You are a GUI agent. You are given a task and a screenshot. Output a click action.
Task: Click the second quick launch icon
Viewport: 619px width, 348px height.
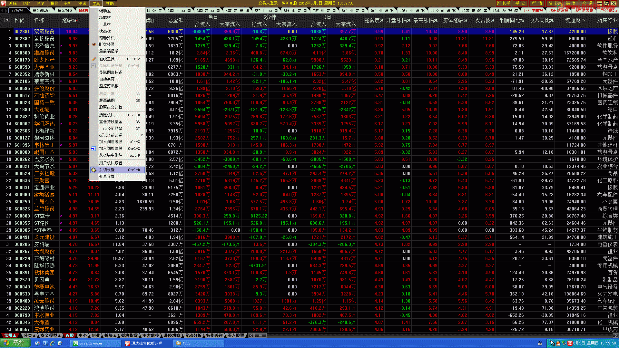[x=45, y=343]
